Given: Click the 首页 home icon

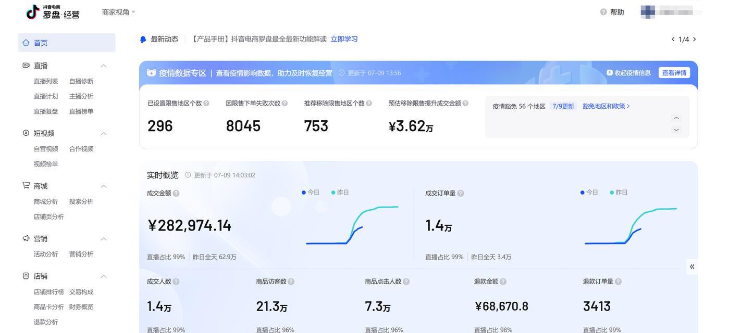Looking at the screenshot, I should [26, 43].
